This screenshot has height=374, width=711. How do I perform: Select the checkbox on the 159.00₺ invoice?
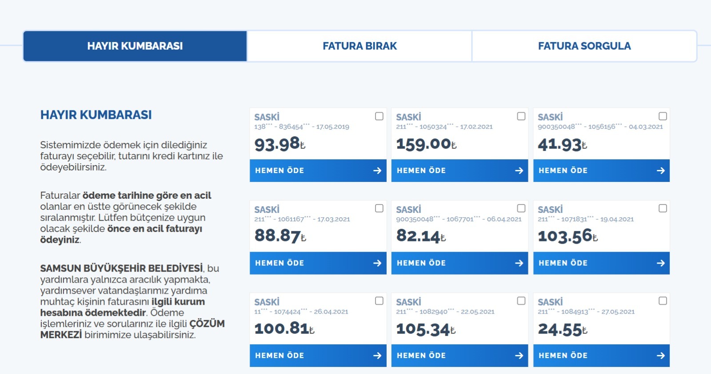[x=521, y=116]
